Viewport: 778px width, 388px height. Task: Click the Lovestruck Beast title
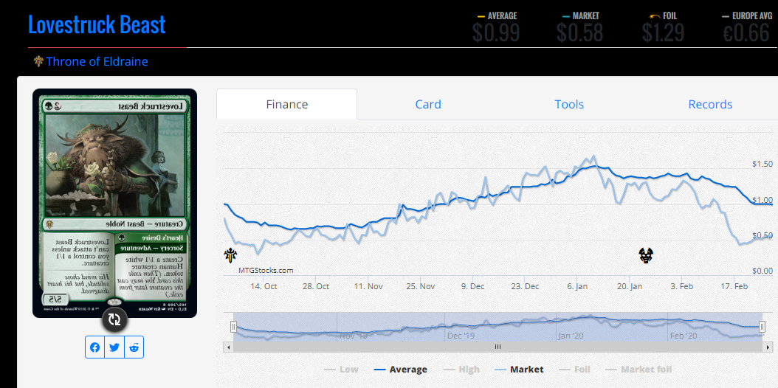(x=97, y=24)
